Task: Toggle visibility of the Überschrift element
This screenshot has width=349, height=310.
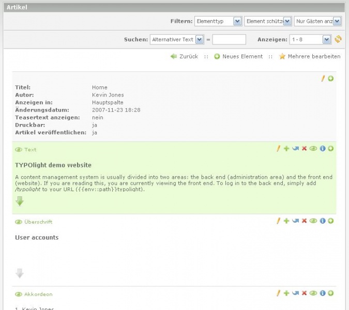Action: pos(313,221)
